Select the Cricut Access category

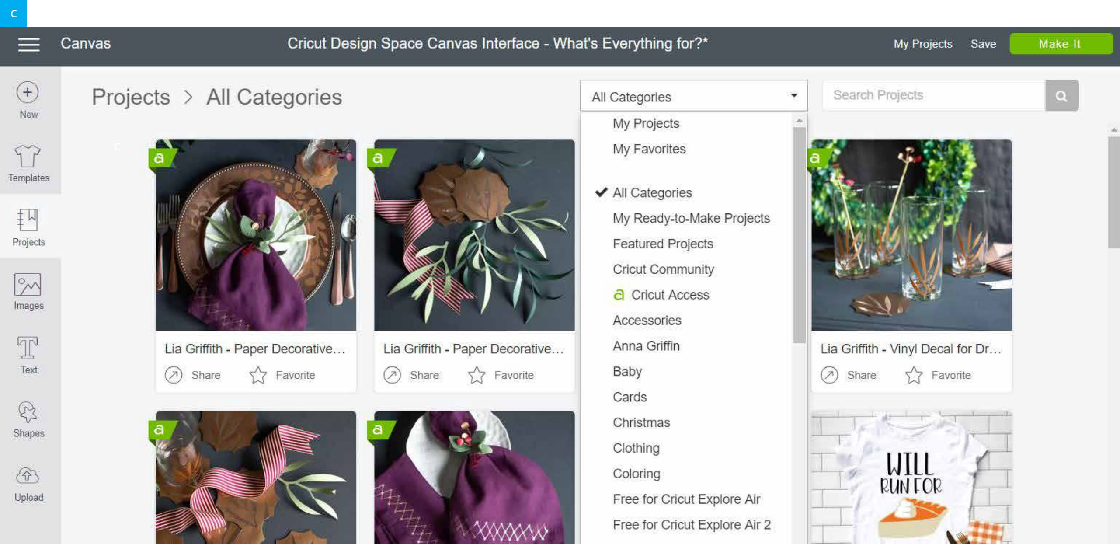pos(661,295)
